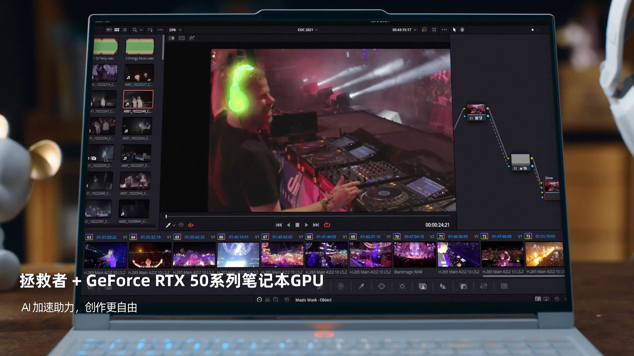Switch media pool to thumbnail grid view
Image resolution: width=634 pixels, height=356 pixels.
[117, 30]
